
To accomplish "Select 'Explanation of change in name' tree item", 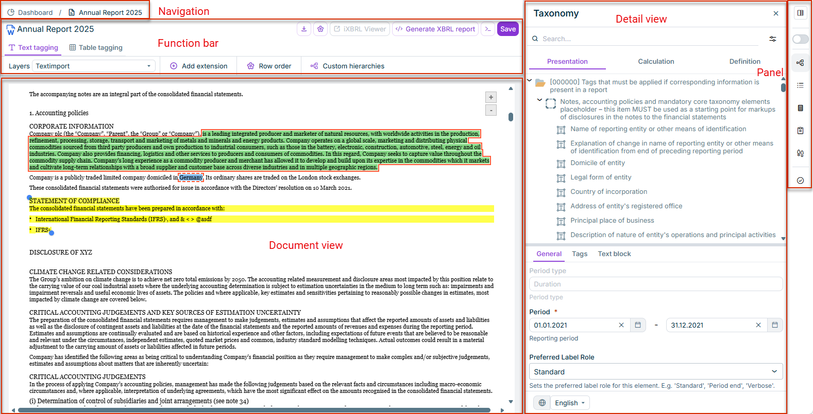I will coord(671,147).
